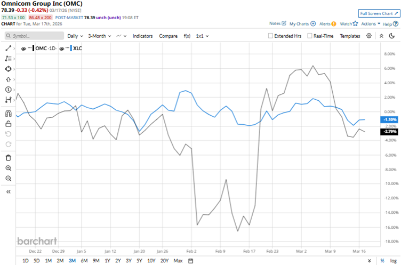The image size is (401, 265).
Task: Open the OMC series options dots
Action: [29, 48]
